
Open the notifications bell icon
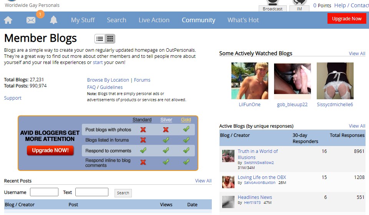53,20
